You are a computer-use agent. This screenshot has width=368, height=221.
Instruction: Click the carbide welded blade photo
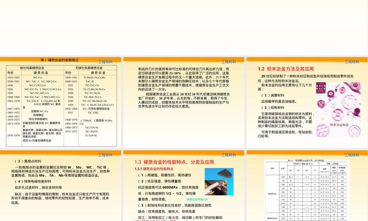point(219,182)
